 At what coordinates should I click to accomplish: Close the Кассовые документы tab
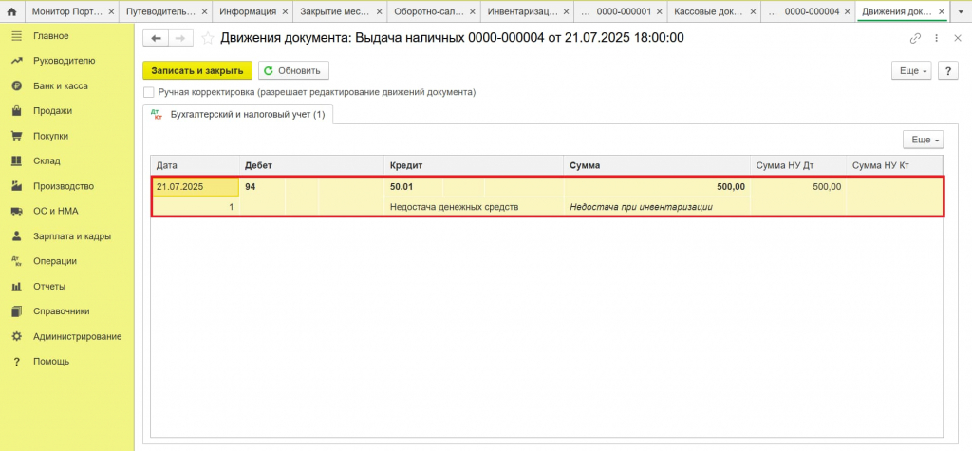(x=753, y=11)
